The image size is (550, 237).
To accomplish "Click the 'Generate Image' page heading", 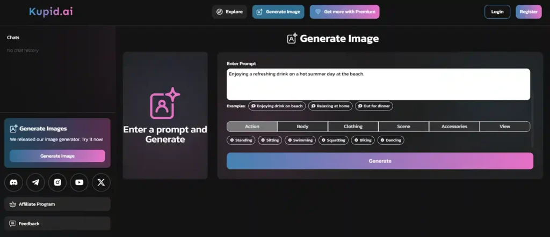I will tap(339, 39).
